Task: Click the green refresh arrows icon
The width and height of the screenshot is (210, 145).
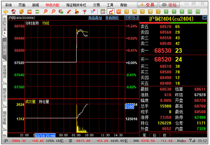Action: [x=37, y=12]
